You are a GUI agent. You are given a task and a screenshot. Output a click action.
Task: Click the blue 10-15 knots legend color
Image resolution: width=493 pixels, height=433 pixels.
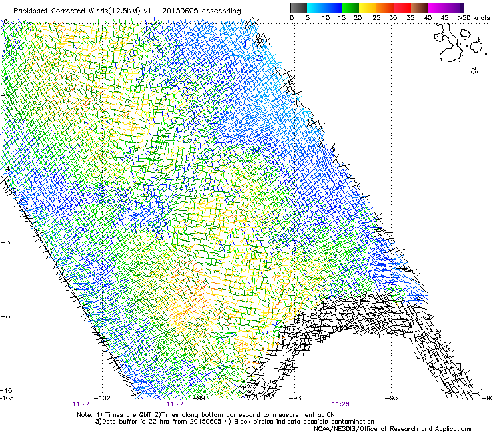(332, 8)
